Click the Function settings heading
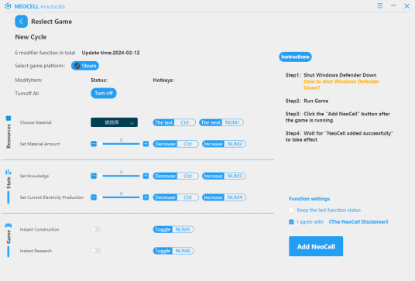This screenshot has width=415, height=281. point(309,199)
